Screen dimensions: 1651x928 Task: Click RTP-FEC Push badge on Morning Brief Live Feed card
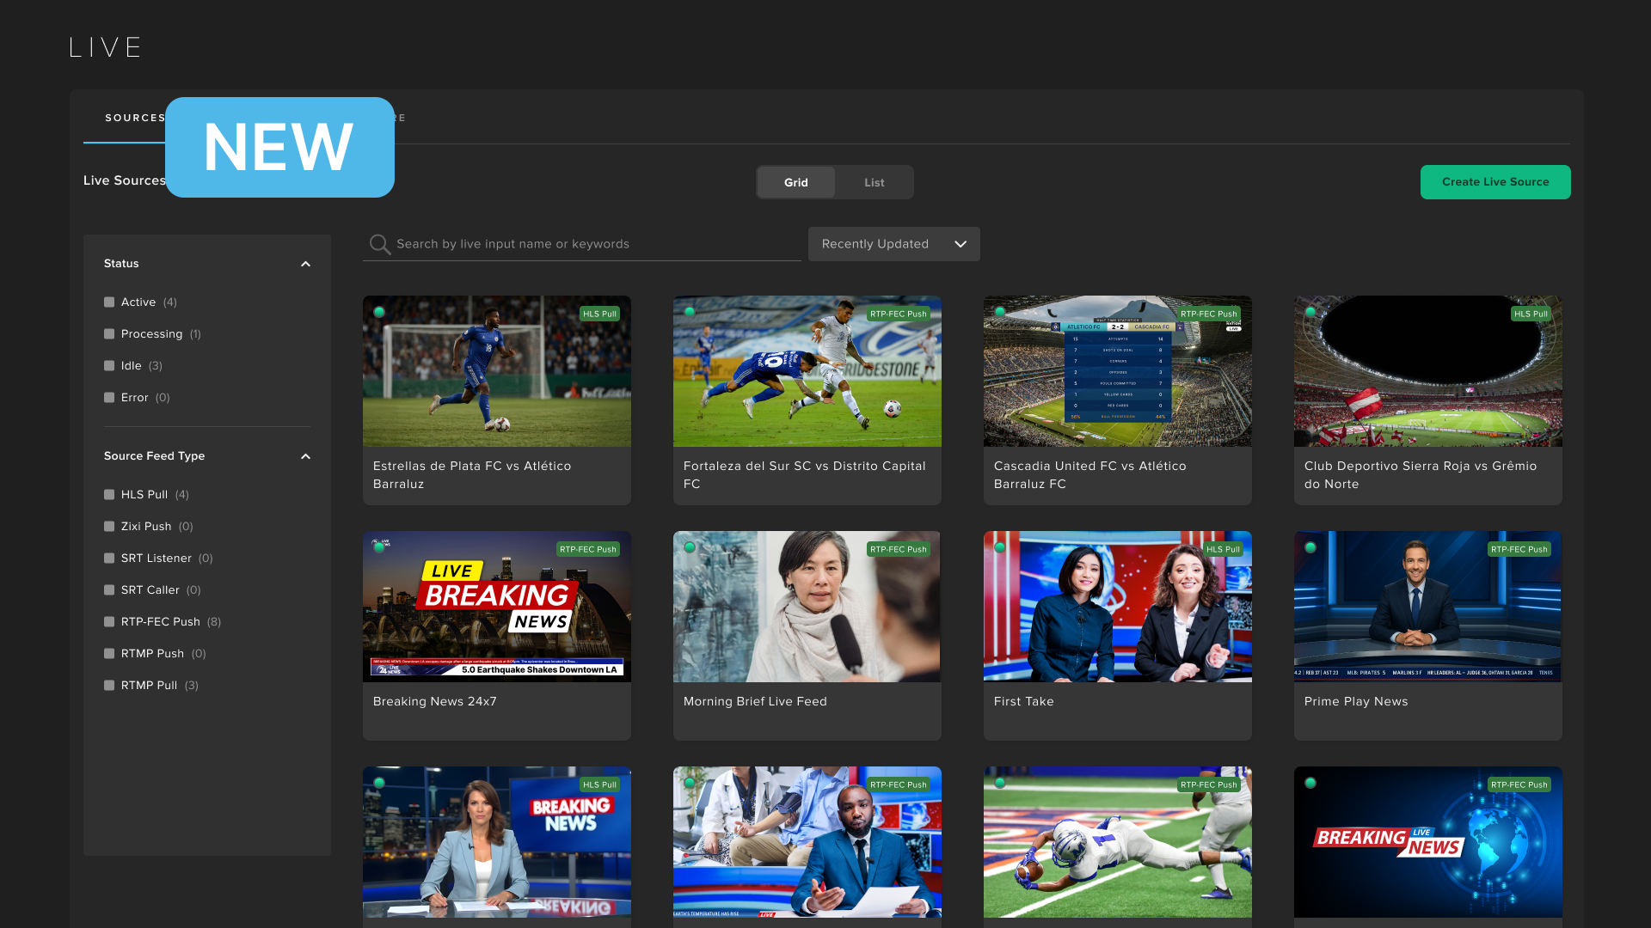(899, 549)
